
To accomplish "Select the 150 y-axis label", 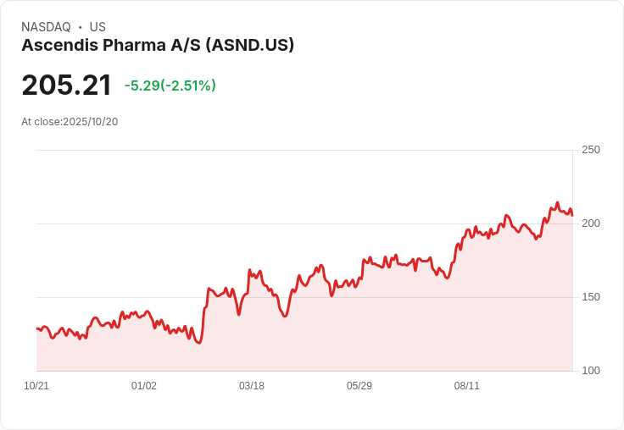I will tap(590, 297).
